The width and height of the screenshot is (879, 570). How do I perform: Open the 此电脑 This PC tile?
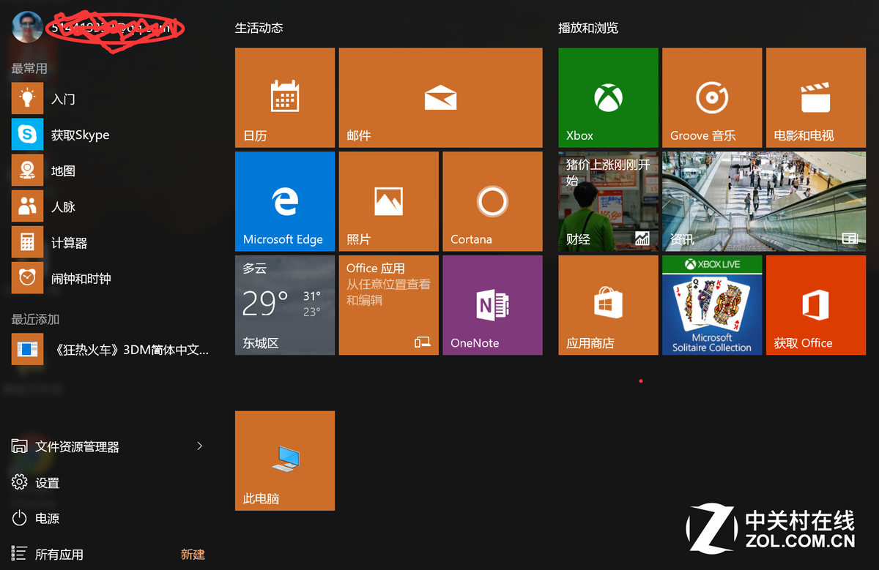click(285, 461)
